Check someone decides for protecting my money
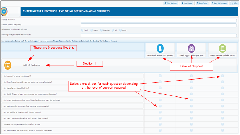This screenshot has width=240, height=135. 223,130
